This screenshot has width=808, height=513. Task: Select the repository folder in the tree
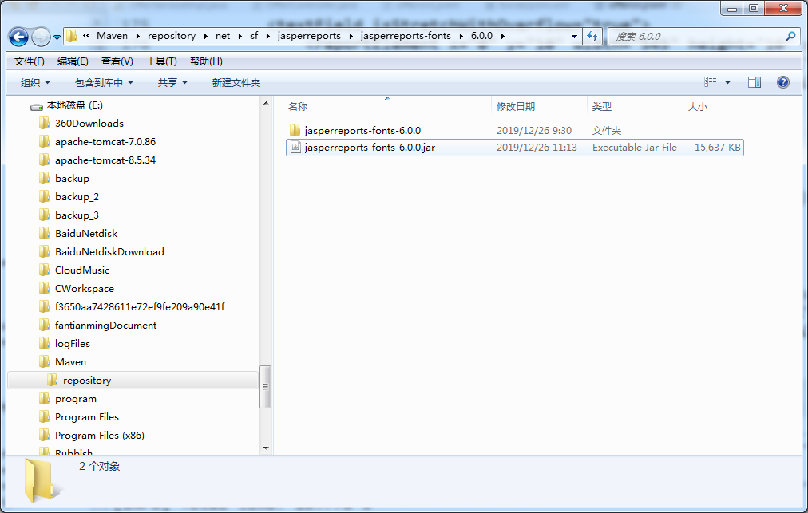click(86, 380)
